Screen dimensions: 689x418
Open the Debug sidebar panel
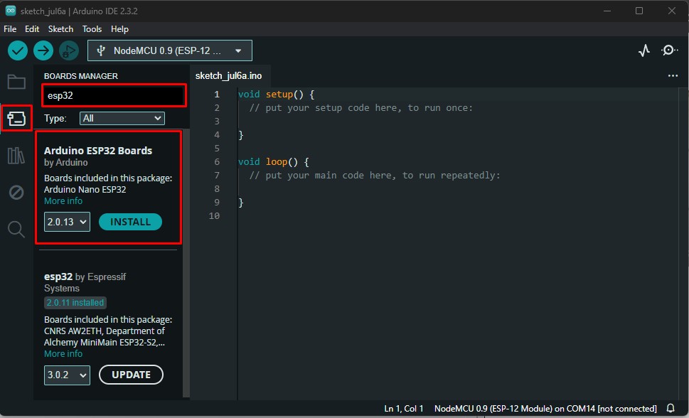click(16, 192)
